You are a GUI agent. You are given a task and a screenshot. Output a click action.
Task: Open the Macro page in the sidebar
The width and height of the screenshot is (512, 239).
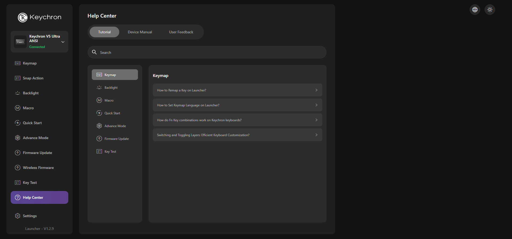tap(28, 108)
